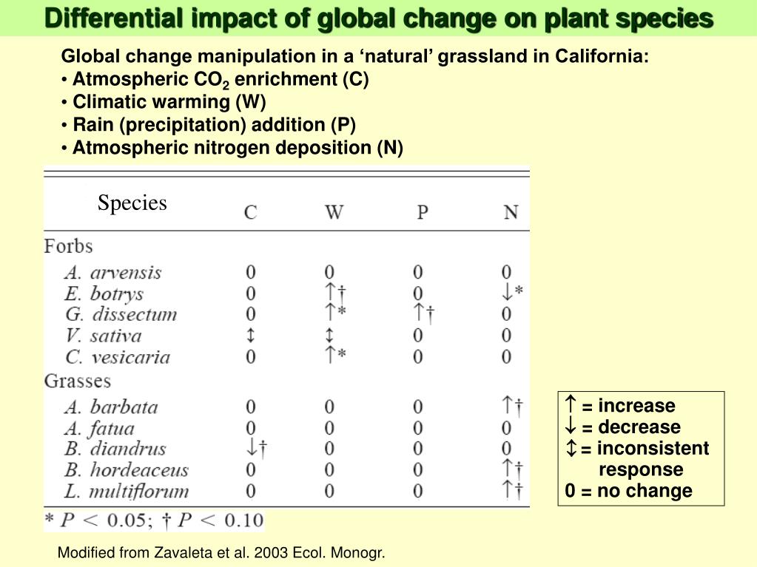Click Atmospheric nitrogen deposition (N) bullet
The image size is (757, 567).
pyautogui.click(x=232, y=148)
